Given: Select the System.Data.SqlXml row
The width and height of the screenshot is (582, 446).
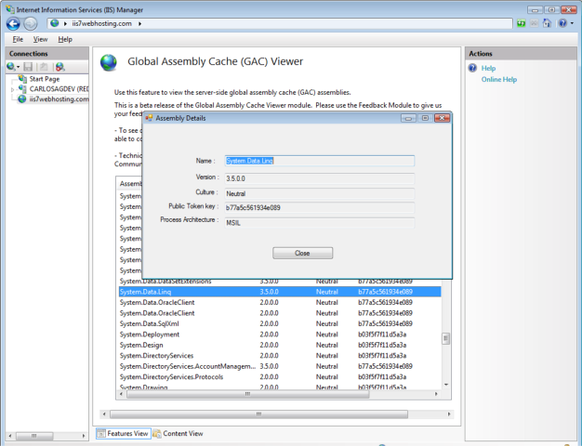Looking at the screenshot, I should (280, 323).
